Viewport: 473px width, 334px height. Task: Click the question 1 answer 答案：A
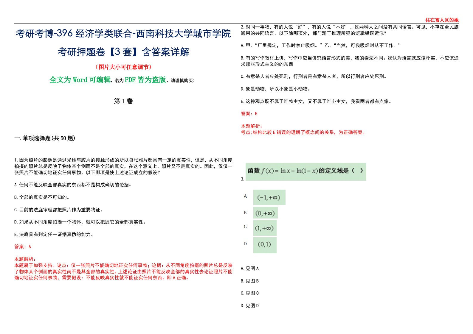[x=23, y=247]
